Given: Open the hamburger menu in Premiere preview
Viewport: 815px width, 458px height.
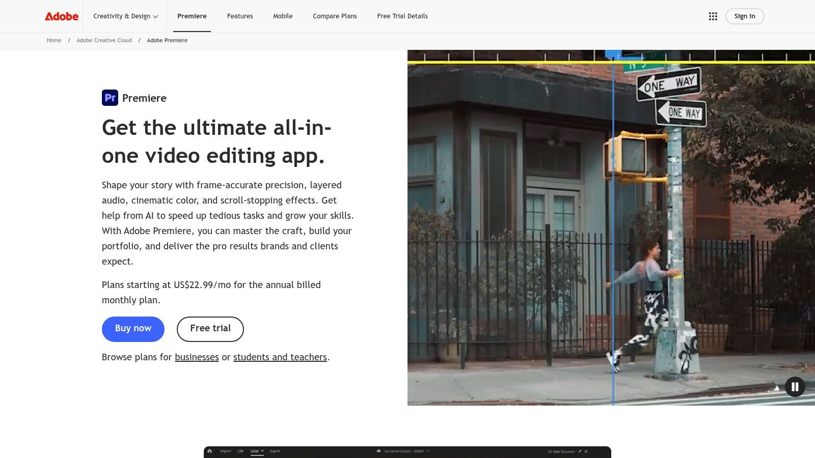Looking at the screenshot, I should (x=586, y=451).
